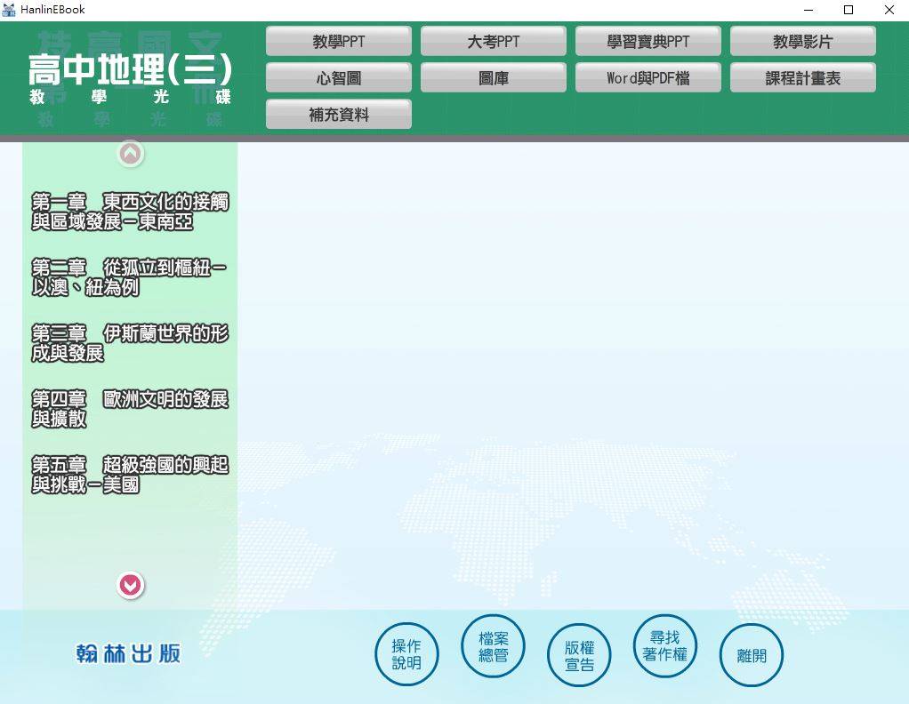Viewport: 909px width, 704px height.
Task: Open 操作說明 circle button
Action: (406, 654)
